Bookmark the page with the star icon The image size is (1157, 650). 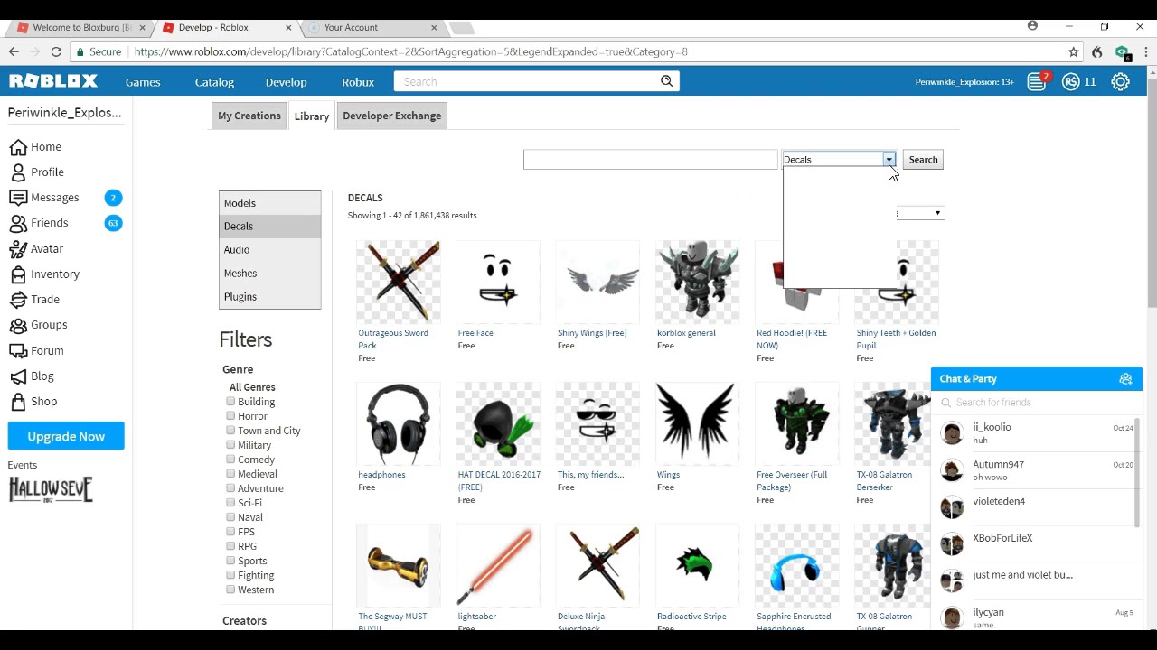click(x=1074, y=51)
